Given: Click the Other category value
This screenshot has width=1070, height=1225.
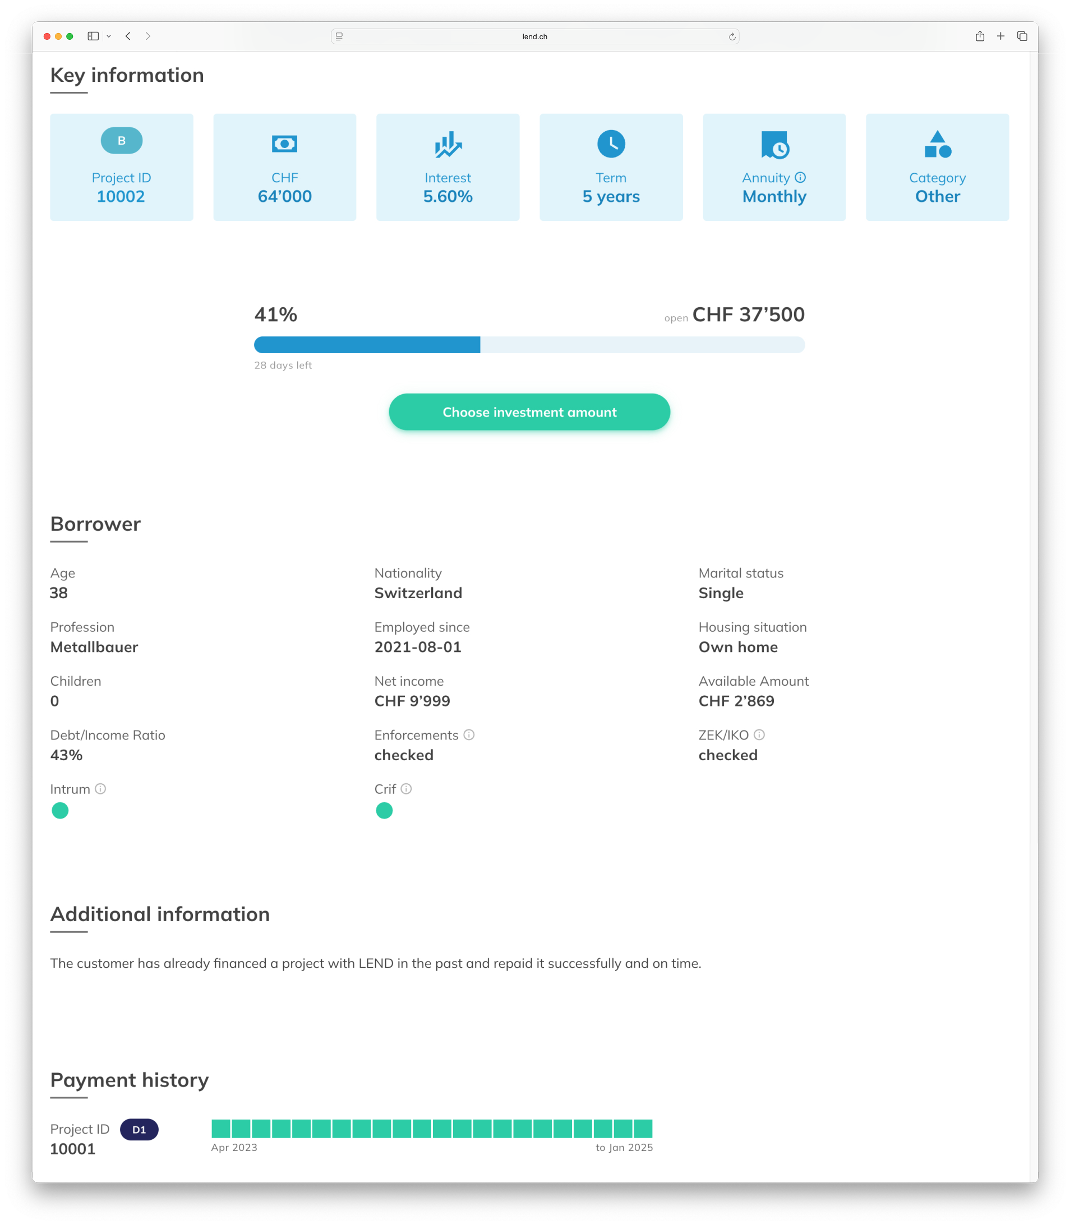Looking at the screenshot, I should click(x=938, y=196).
